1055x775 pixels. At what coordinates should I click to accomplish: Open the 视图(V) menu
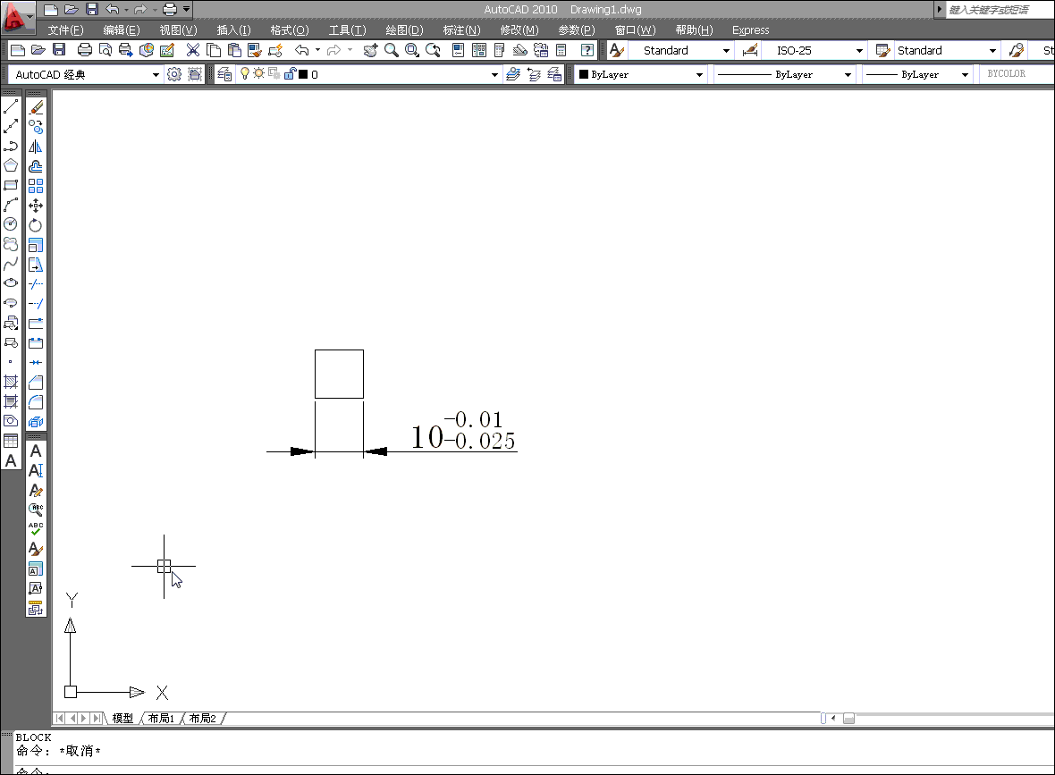coord(178,29)
